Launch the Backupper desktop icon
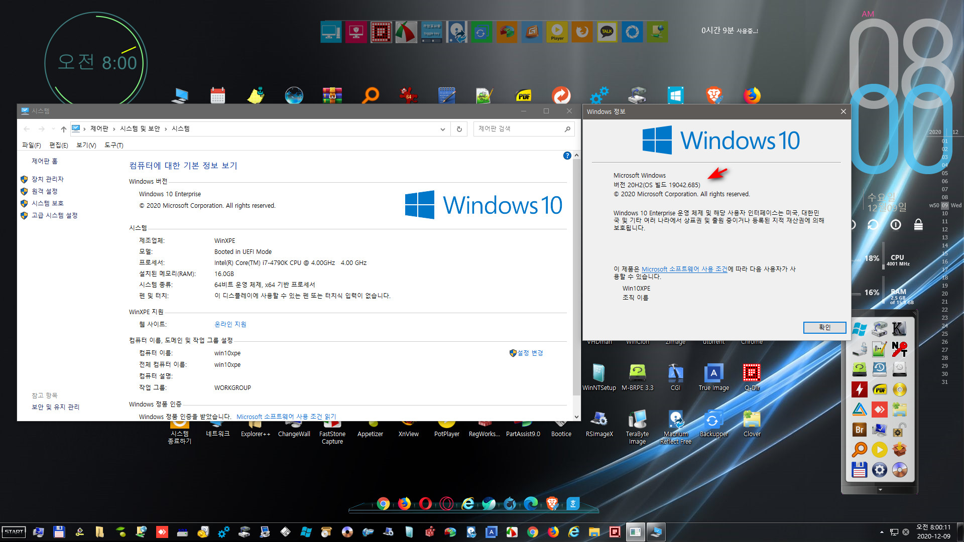This screenshot has width=964, height=542. pos(713,424)
